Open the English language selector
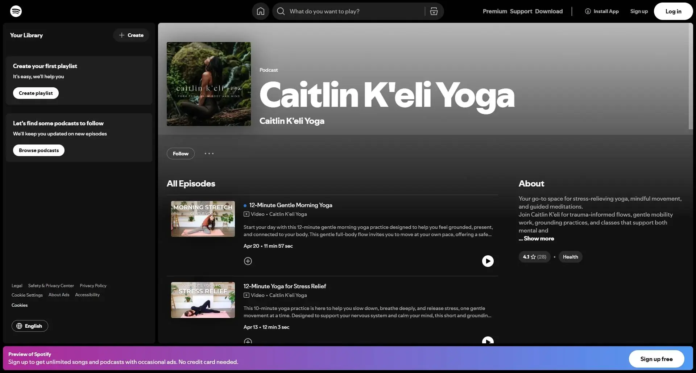This screenshot has height=373, width=696. (x=30, y=326)
